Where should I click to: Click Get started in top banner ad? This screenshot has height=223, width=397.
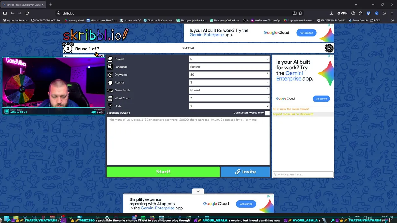pos(306,33)
